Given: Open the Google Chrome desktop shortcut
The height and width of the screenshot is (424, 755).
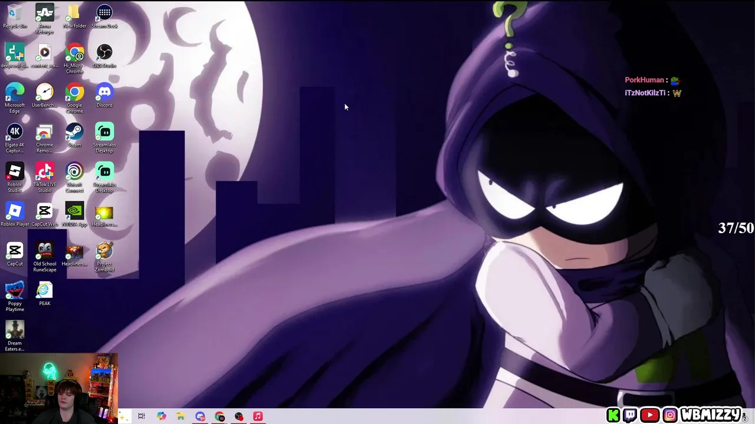Looking at the screenshot, I should (74, 98).
